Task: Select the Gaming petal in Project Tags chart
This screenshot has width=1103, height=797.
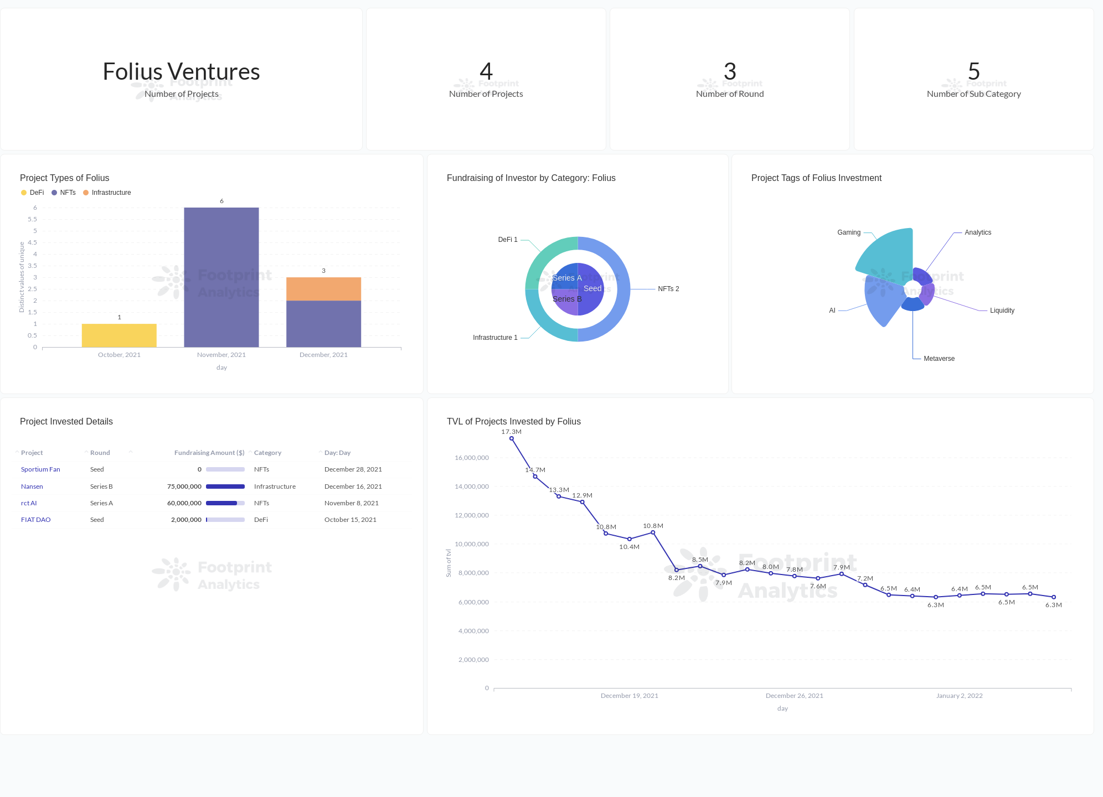Action: tap(886, 252)
